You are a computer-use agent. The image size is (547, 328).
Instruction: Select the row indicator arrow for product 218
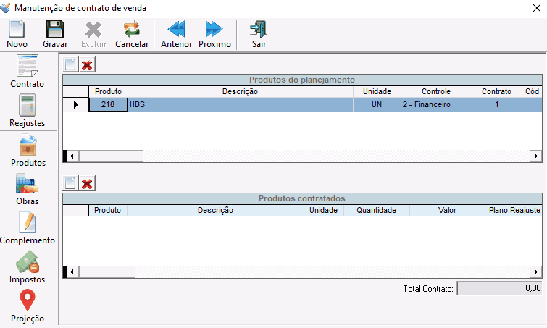pos(75,104)
